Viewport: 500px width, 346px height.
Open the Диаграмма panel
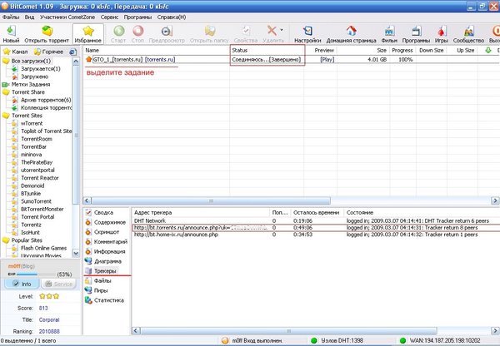click(107, 261)
